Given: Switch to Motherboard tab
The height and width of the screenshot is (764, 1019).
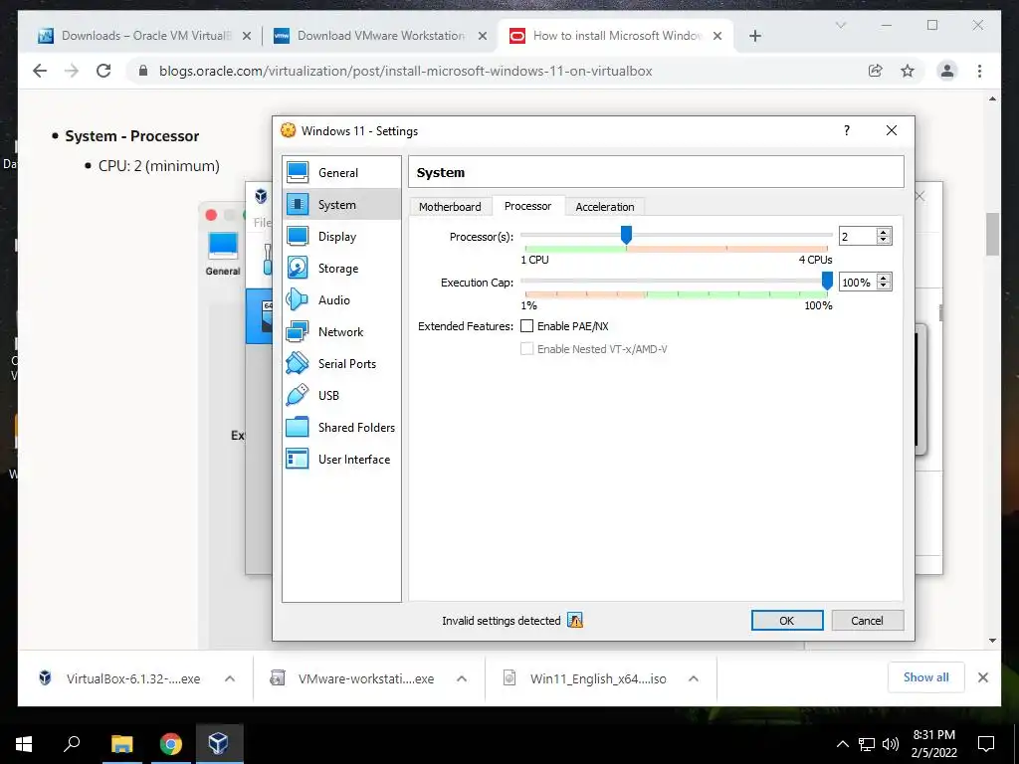Looking at the screenshot, I should pyautogui.click(x=450, y=207).
